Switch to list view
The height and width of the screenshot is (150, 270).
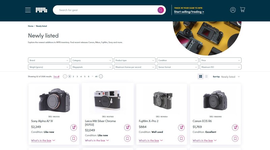(206, 76)
